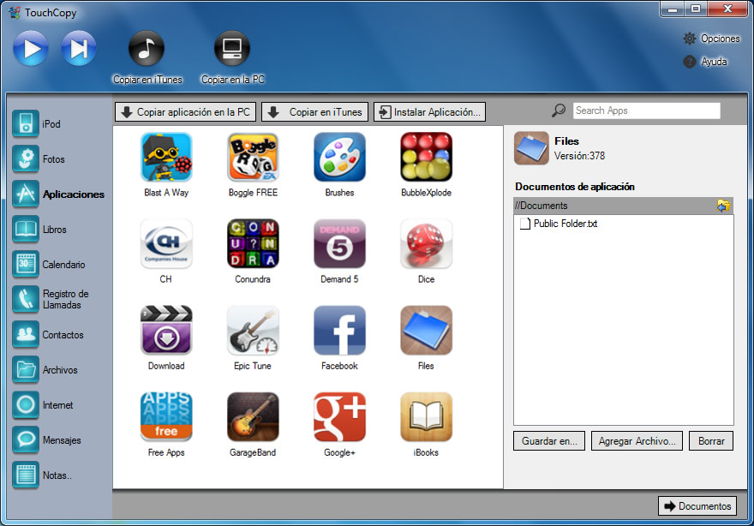Select Public Folder.txt file
754x526 pixels.
[x=559, y=224]
